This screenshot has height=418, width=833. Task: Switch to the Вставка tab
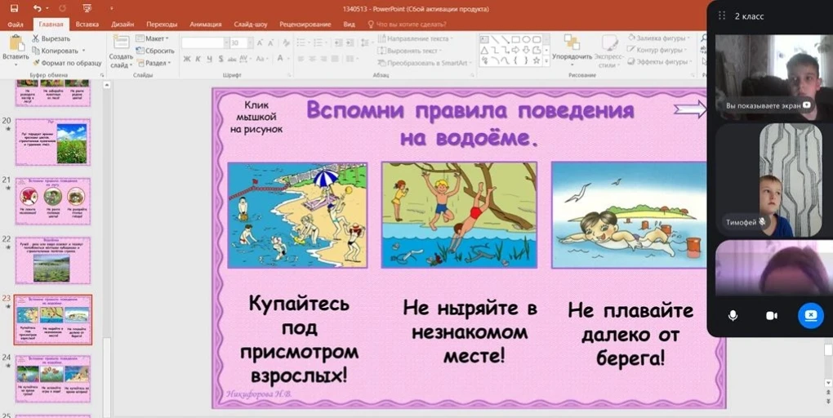[87, 24]
